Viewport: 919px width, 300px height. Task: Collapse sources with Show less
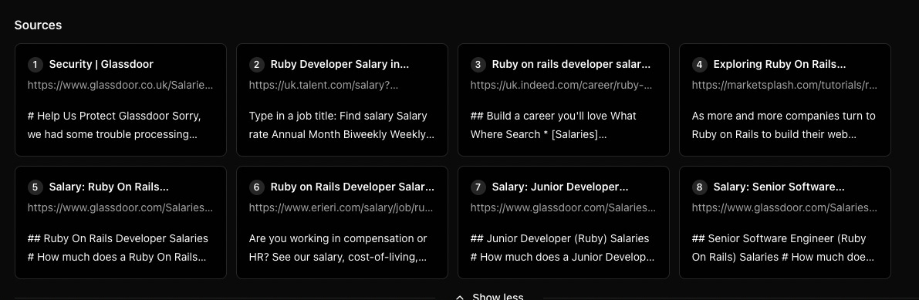point(489,296)
